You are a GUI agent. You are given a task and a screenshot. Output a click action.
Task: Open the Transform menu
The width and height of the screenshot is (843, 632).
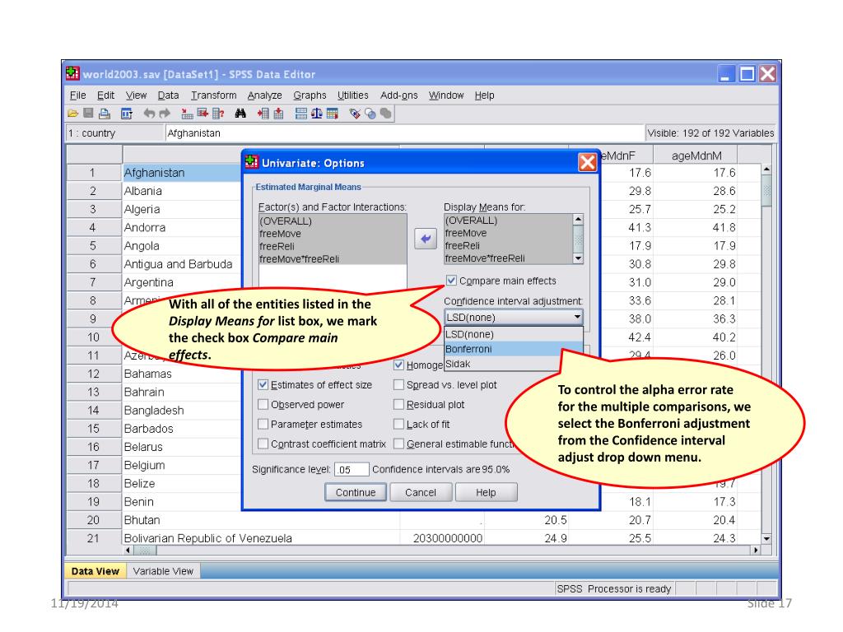pos(213,95)
